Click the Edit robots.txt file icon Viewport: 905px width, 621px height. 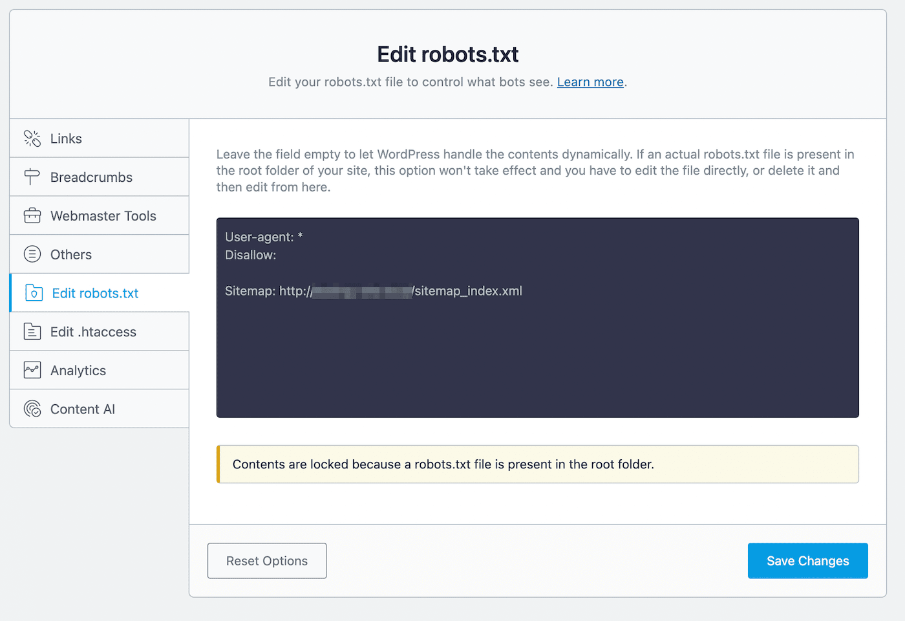coord(34,293)
